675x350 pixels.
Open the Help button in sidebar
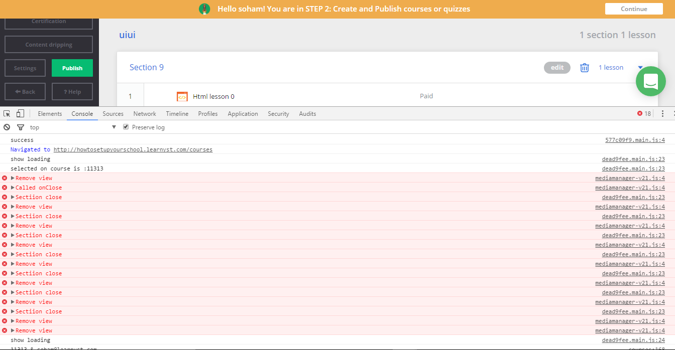72,92
